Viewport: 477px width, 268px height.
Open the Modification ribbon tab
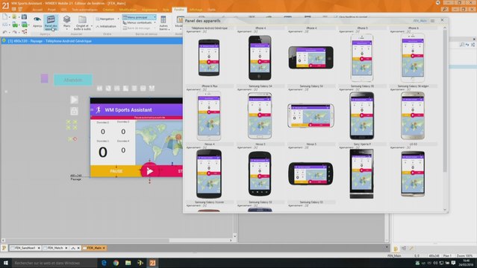coord(128,10)
